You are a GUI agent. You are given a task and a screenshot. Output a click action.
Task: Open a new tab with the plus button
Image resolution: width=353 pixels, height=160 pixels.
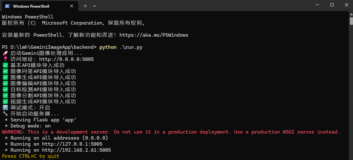point(85,6)
